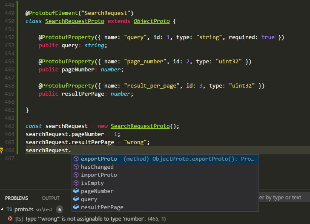Image resolution: width=310 pixels, height=224 pixels.
Task: Click the ProtobufProperty decorator for query
Action: (66, 37)
